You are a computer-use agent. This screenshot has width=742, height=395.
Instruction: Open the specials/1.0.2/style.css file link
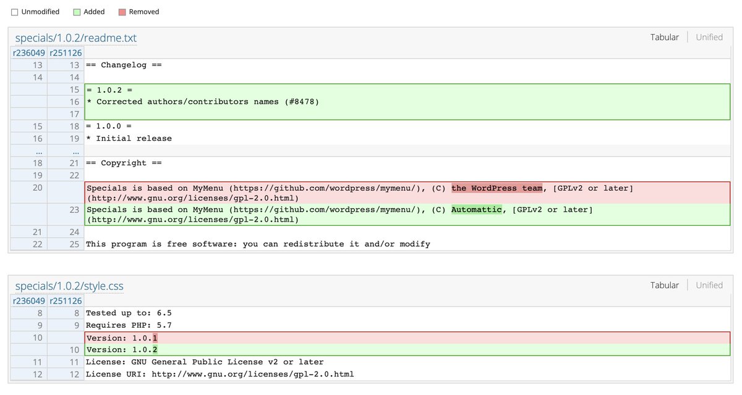tap(69, 286)
